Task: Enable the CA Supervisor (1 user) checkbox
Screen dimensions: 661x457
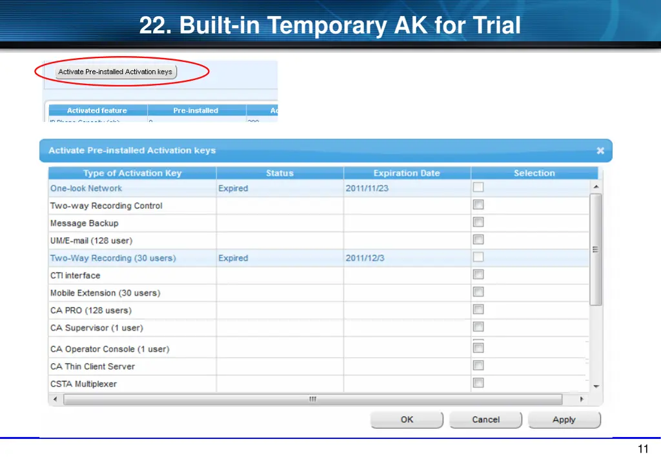Action: (478, 327)
